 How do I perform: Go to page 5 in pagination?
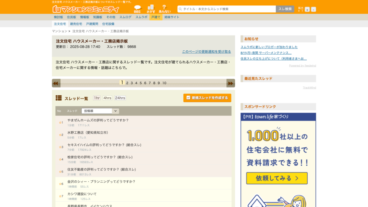tap(141, 83)
